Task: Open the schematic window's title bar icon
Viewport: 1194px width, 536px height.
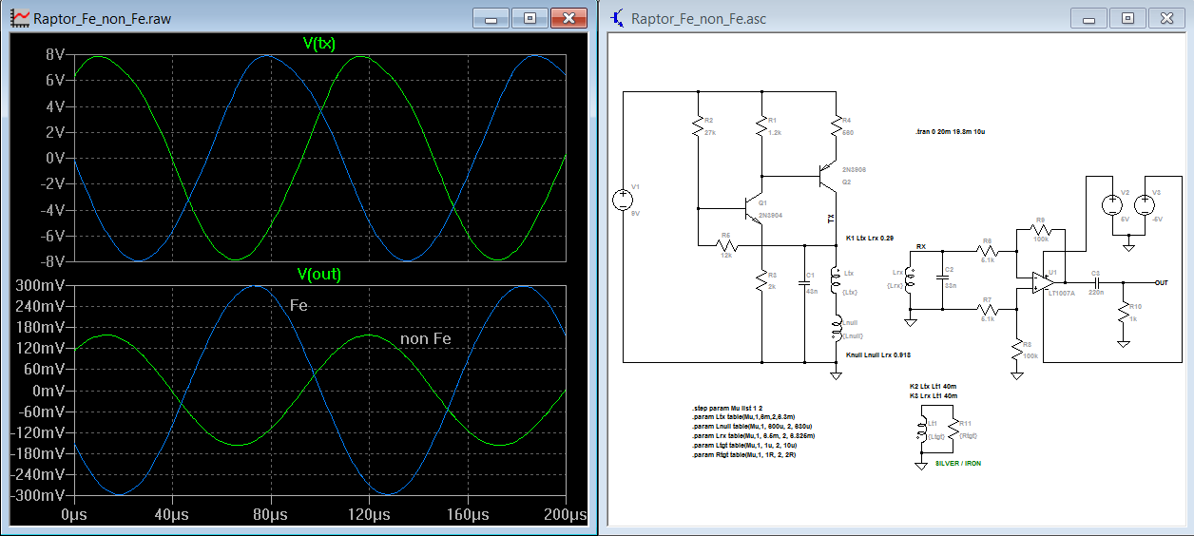Action: pos(618,18)
